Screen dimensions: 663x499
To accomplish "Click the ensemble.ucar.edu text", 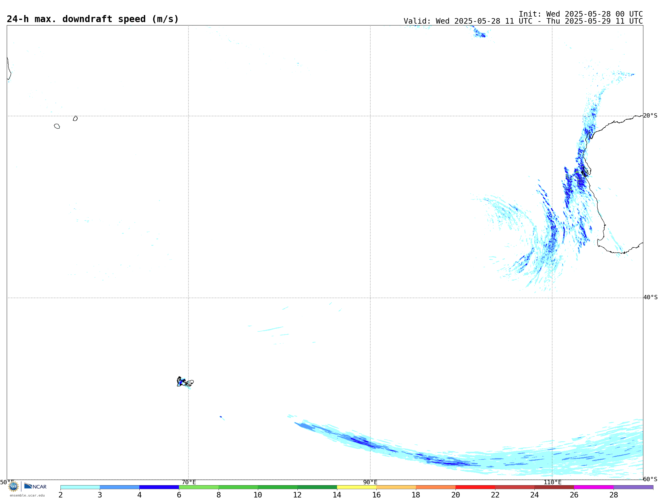I will [x=27, y=495].
